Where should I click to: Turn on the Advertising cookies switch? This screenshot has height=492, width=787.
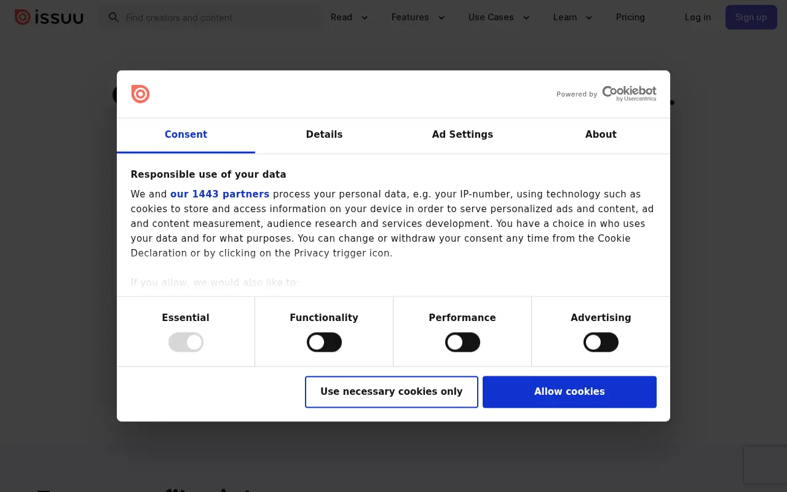point(601,343)
